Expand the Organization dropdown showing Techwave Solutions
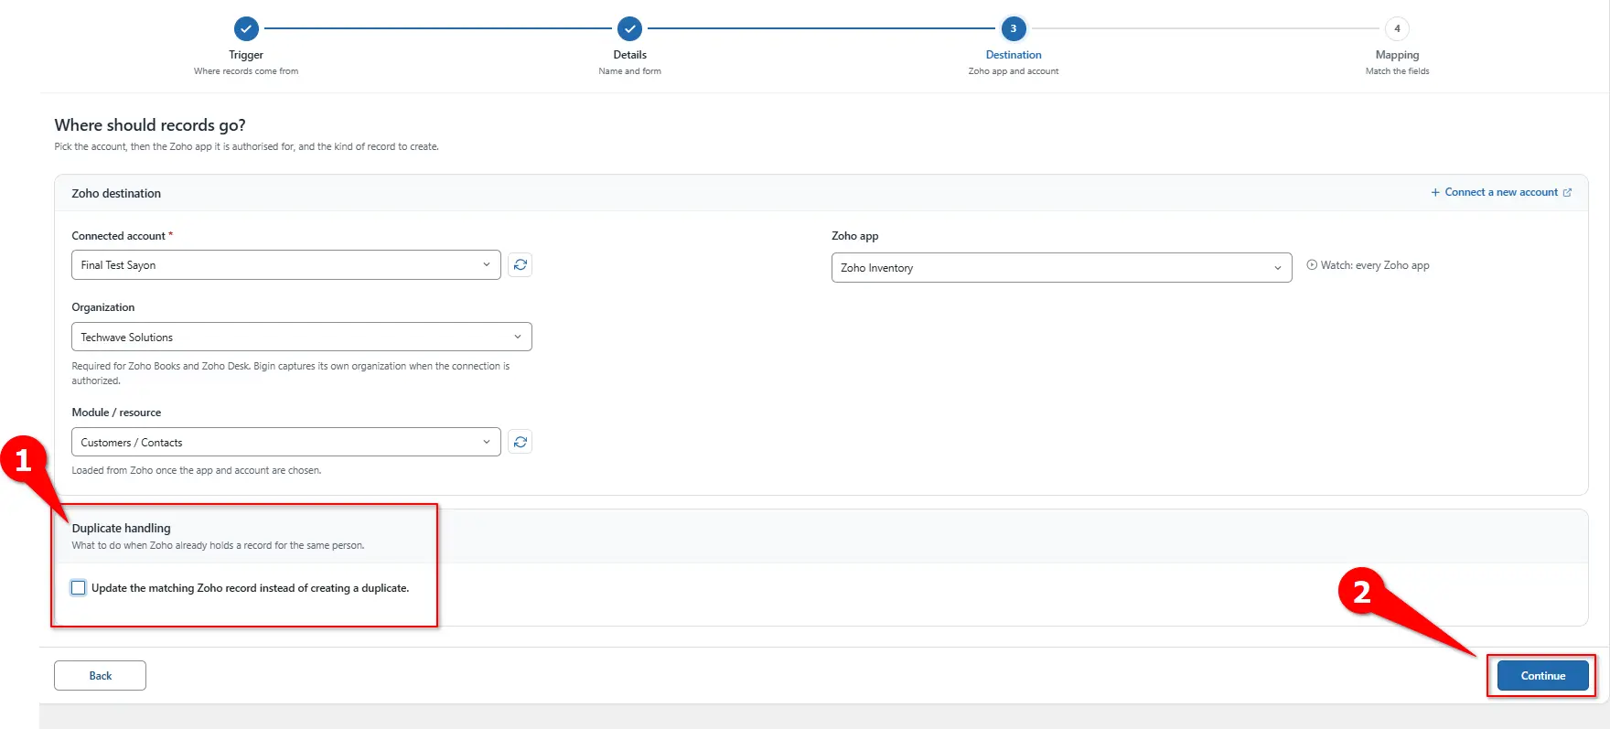This screenshot has height=729, width=1610. [302, 337]
